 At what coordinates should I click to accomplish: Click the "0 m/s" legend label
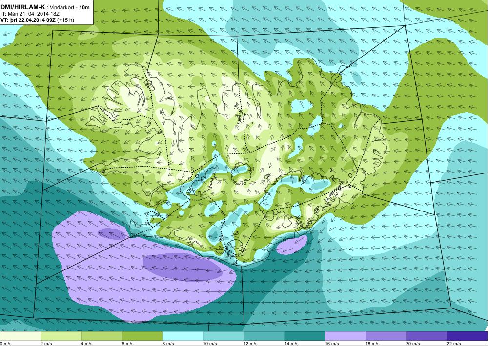click(6, 344)
